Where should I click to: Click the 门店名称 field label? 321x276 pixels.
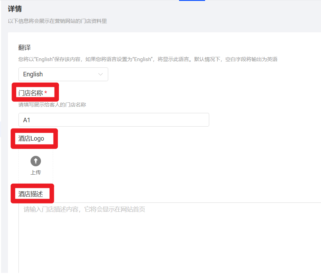[31, 93]
